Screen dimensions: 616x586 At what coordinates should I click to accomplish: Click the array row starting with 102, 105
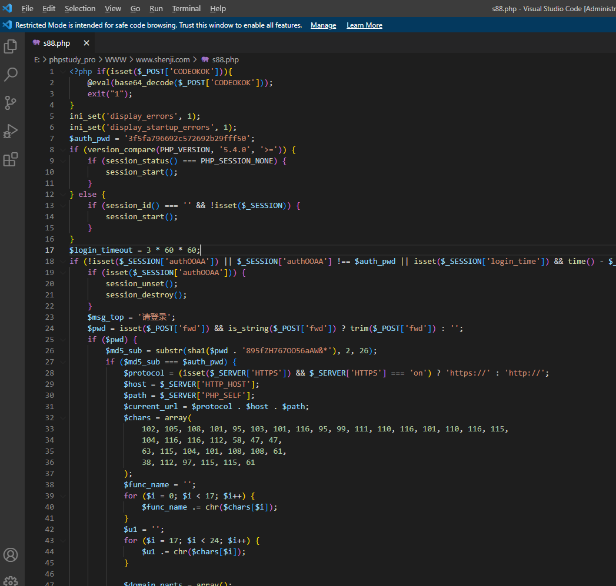click(325, 429)
